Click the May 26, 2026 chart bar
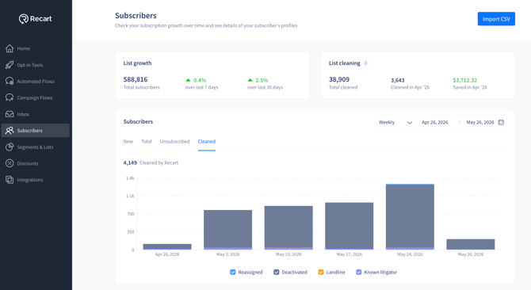 coord(471,244)
